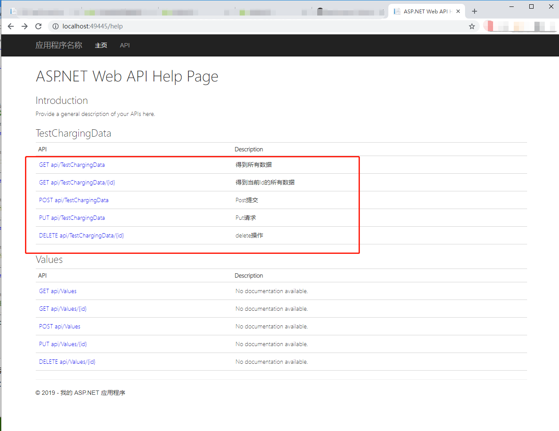
Task: Click 'No documentation available.' for DELETE api/Values/{id}
Action: tap(272, 362)
